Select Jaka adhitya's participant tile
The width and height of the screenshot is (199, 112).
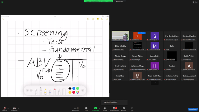(x=155, y=56)
